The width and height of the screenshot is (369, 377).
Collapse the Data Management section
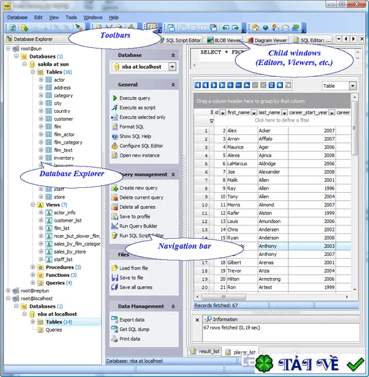tap(173, 306)
